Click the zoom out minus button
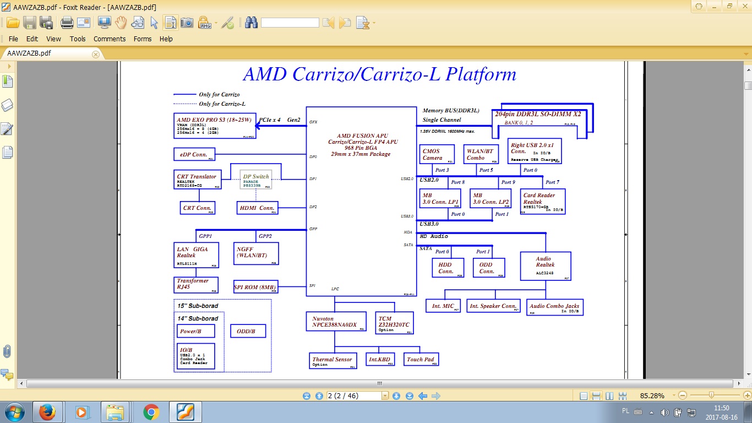The height and width of the screenshot is (423, 752). coord(683,395)
